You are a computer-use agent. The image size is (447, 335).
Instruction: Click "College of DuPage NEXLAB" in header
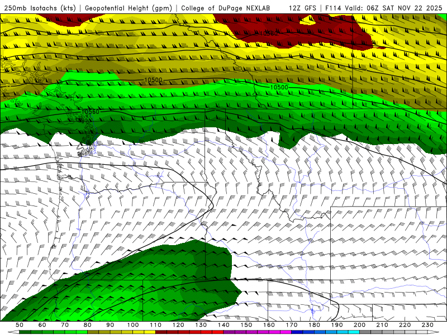225,8
